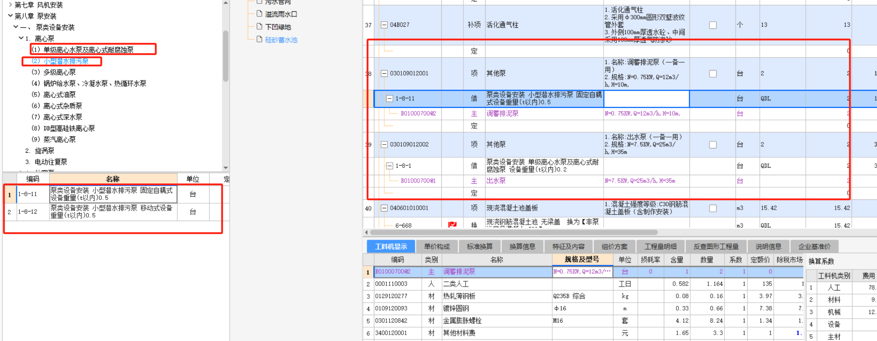Click the tree panel's scroll-down arrow

click(226, 168)
